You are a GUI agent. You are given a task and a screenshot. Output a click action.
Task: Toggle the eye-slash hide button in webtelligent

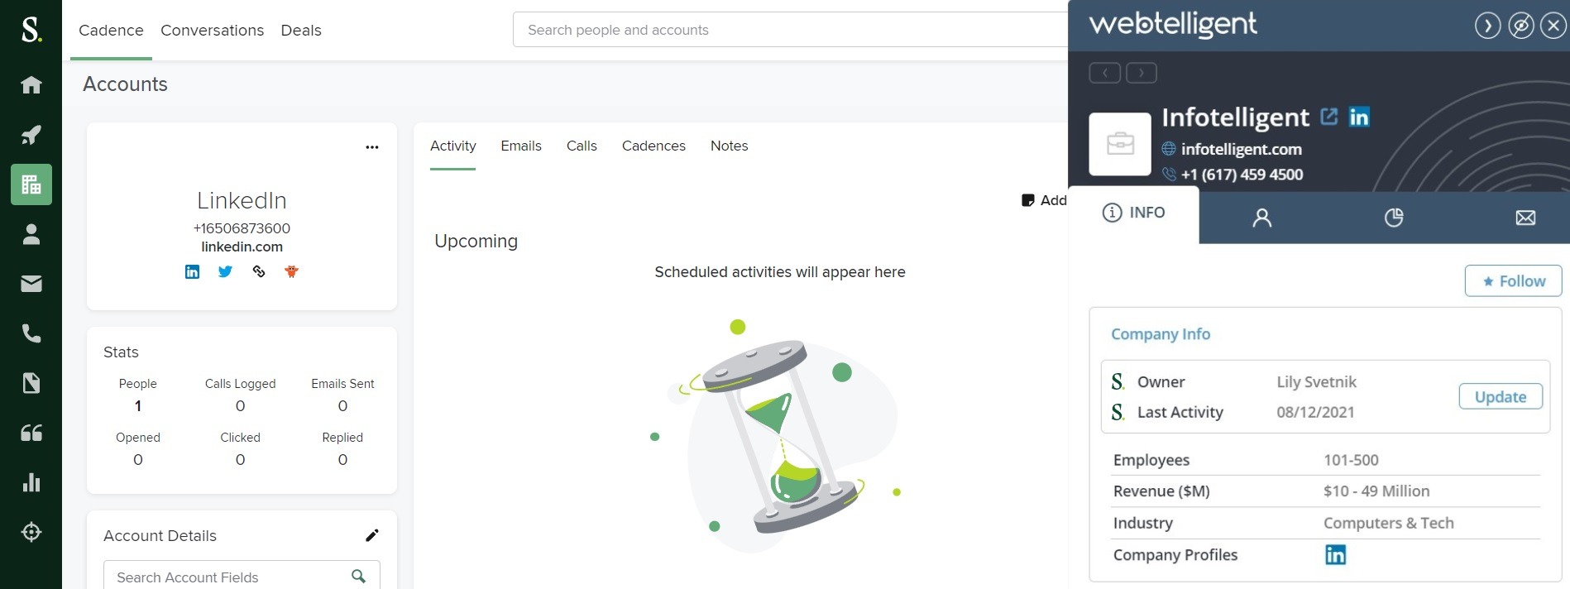pos(1520,26)
